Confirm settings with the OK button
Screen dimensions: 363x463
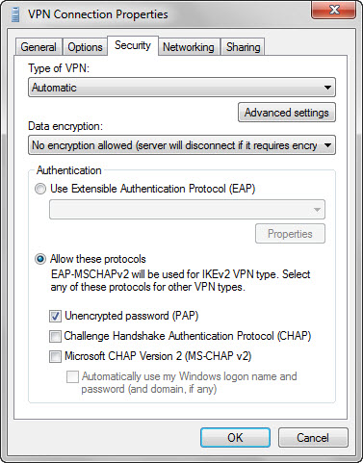(x=235, y=438)
